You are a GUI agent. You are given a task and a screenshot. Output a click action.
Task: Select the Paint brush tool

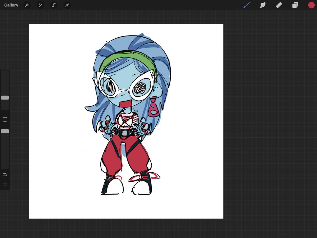246,5
